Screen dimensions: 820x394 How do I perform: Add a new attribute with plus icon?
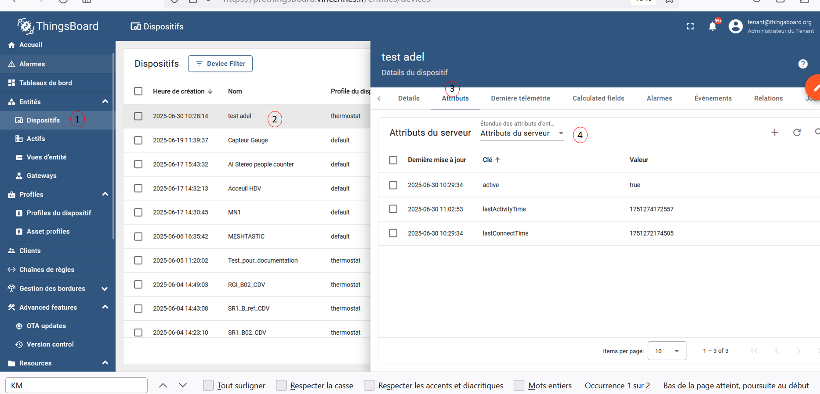775,133
